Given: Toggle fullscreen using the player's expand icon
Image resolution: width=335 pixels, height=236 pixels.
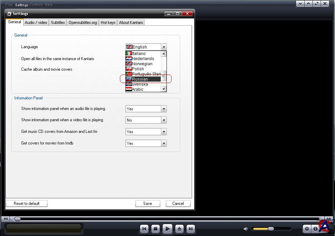Looking at the screenshot, I should 317,4.
